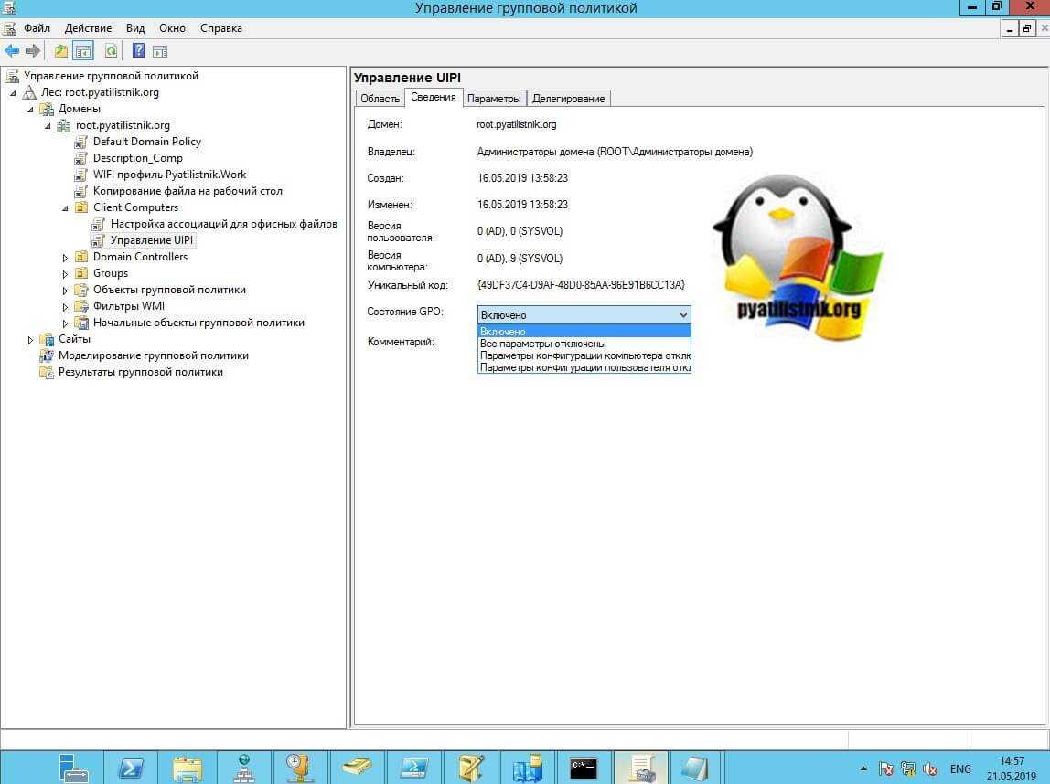Select Default Domain Policy in the tree
Viewport: 1050px width, 784px height.
[146, 142]
